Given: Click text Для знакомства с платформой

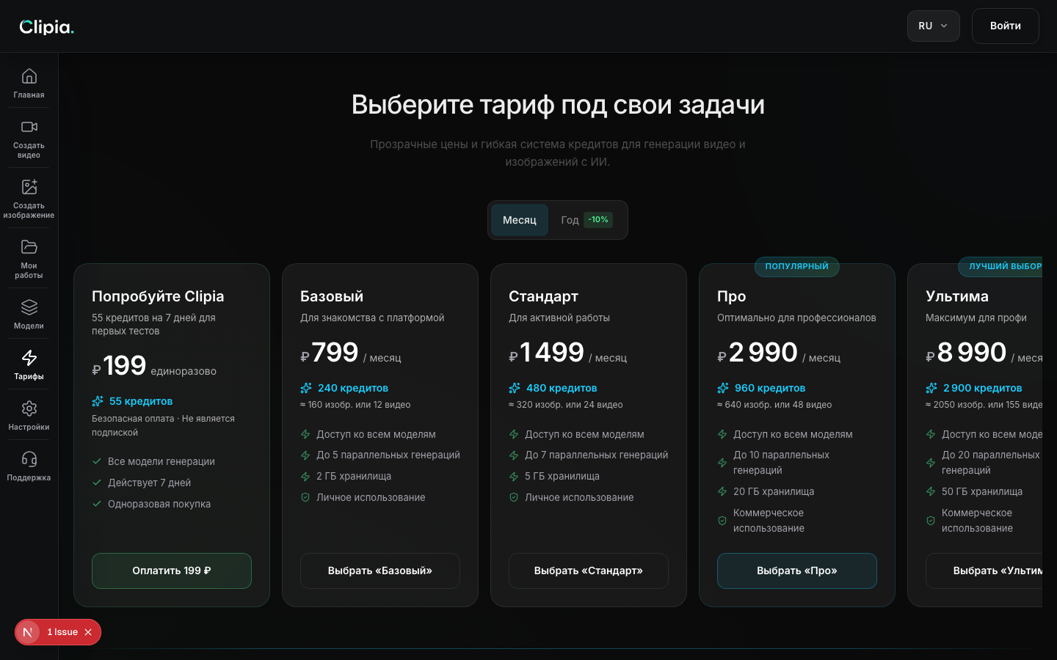Looking at the screenshot, I should coord(372,318).
